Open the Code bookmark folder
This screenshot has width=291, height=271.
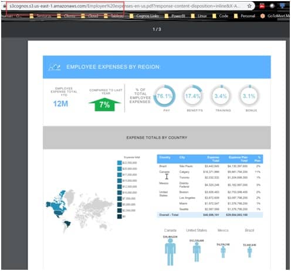click(x=221, y=16)
